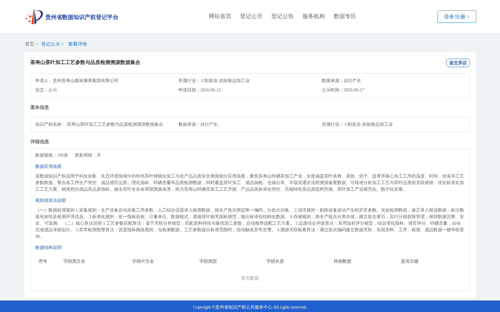Click the 字段英文名 column header
This screenshot has width=500, height=312.
point(74,261)
